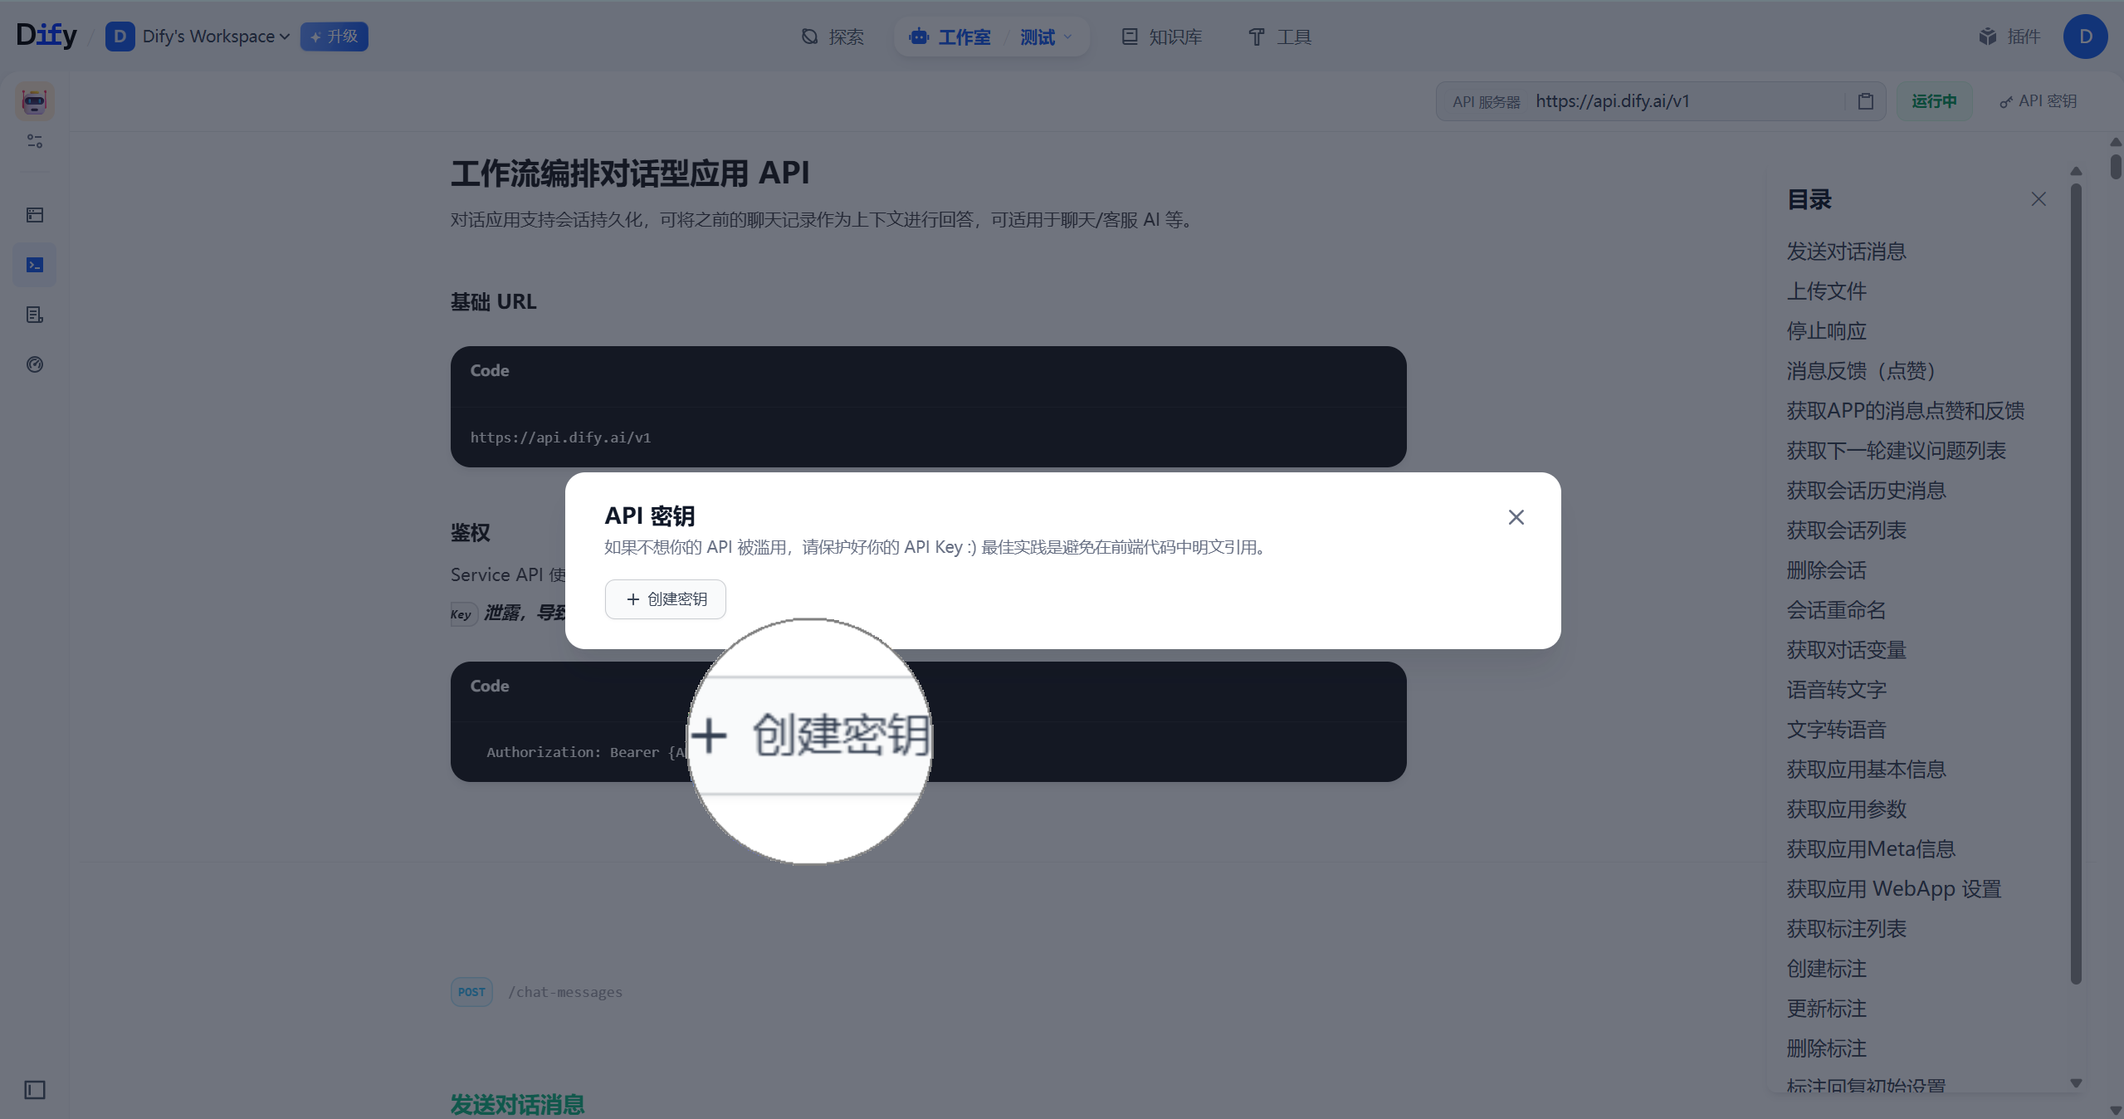2124x1119 pixels.
Task: Select the API access terminal icon
Action: 35,265
